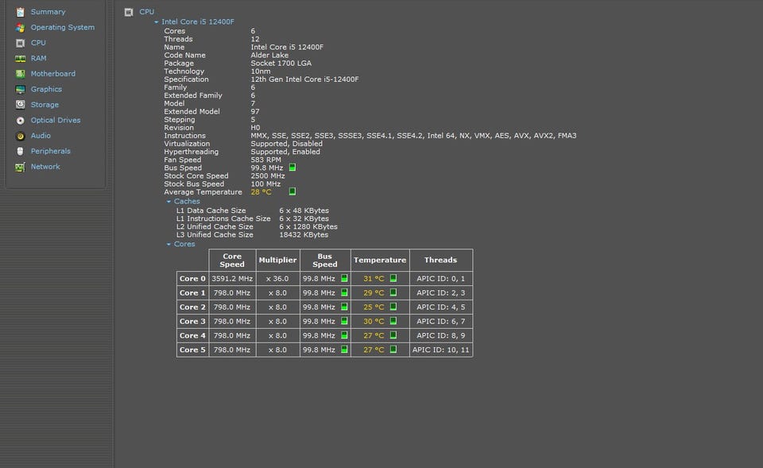Click Core 1 bus speed graph icon
763x468 pixels.
pos(344,292)
